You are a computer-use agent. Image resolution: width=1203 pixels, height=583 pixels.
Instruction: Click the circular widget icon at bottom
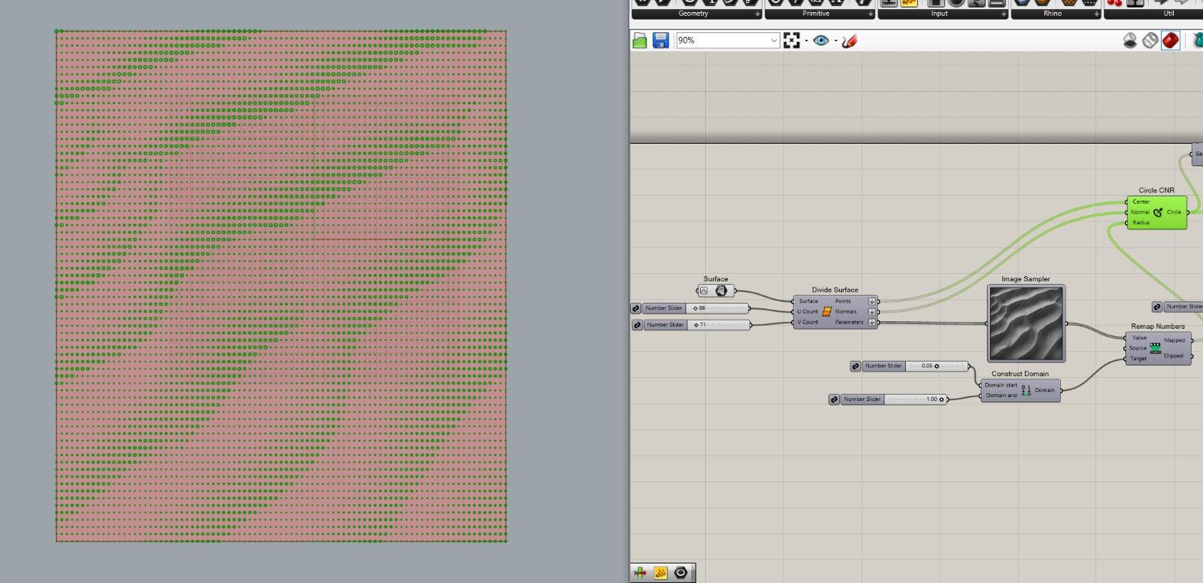(681, 572)
